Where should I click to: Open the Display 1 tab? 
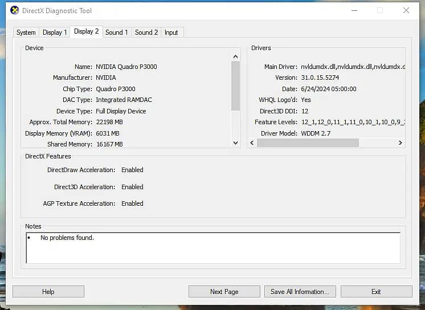[55, 32]
